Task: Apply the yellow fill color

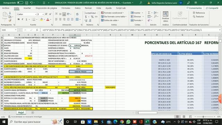Action: coord(41,19)
